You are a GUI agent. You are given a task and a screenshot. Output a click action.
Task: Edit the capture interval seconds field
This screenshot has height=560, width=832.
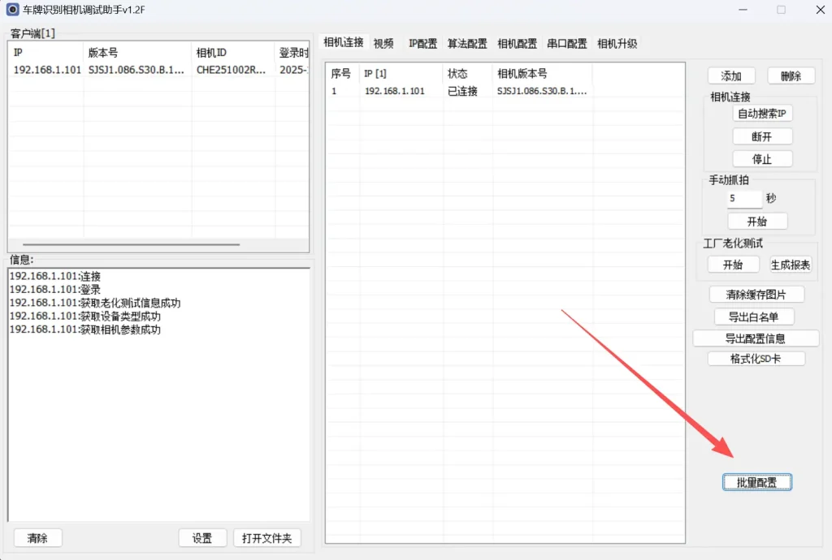pyautogui.click(x=743, y=198)
